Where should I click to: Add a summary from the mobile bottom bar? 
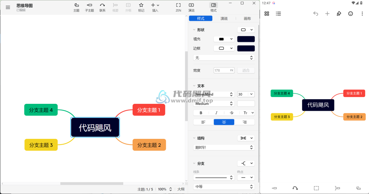click(337, 188)
